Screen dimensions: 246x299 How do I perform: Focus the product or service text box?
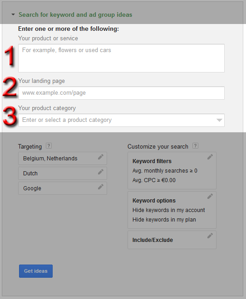pyautogui.click(x=121, y=58)
